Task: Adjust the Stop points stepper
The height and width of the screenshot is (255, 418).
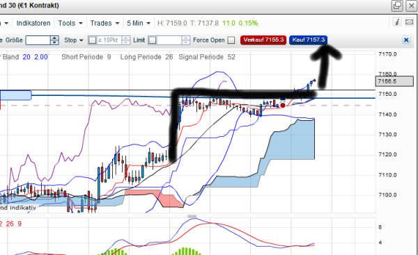Action: click(x=126, y=40)
